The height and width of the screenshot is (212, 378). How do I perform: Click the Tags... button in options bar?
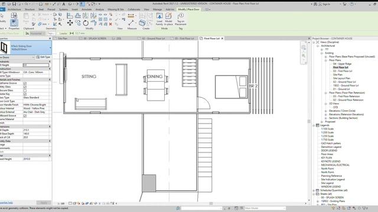click(x=51, y=34)
